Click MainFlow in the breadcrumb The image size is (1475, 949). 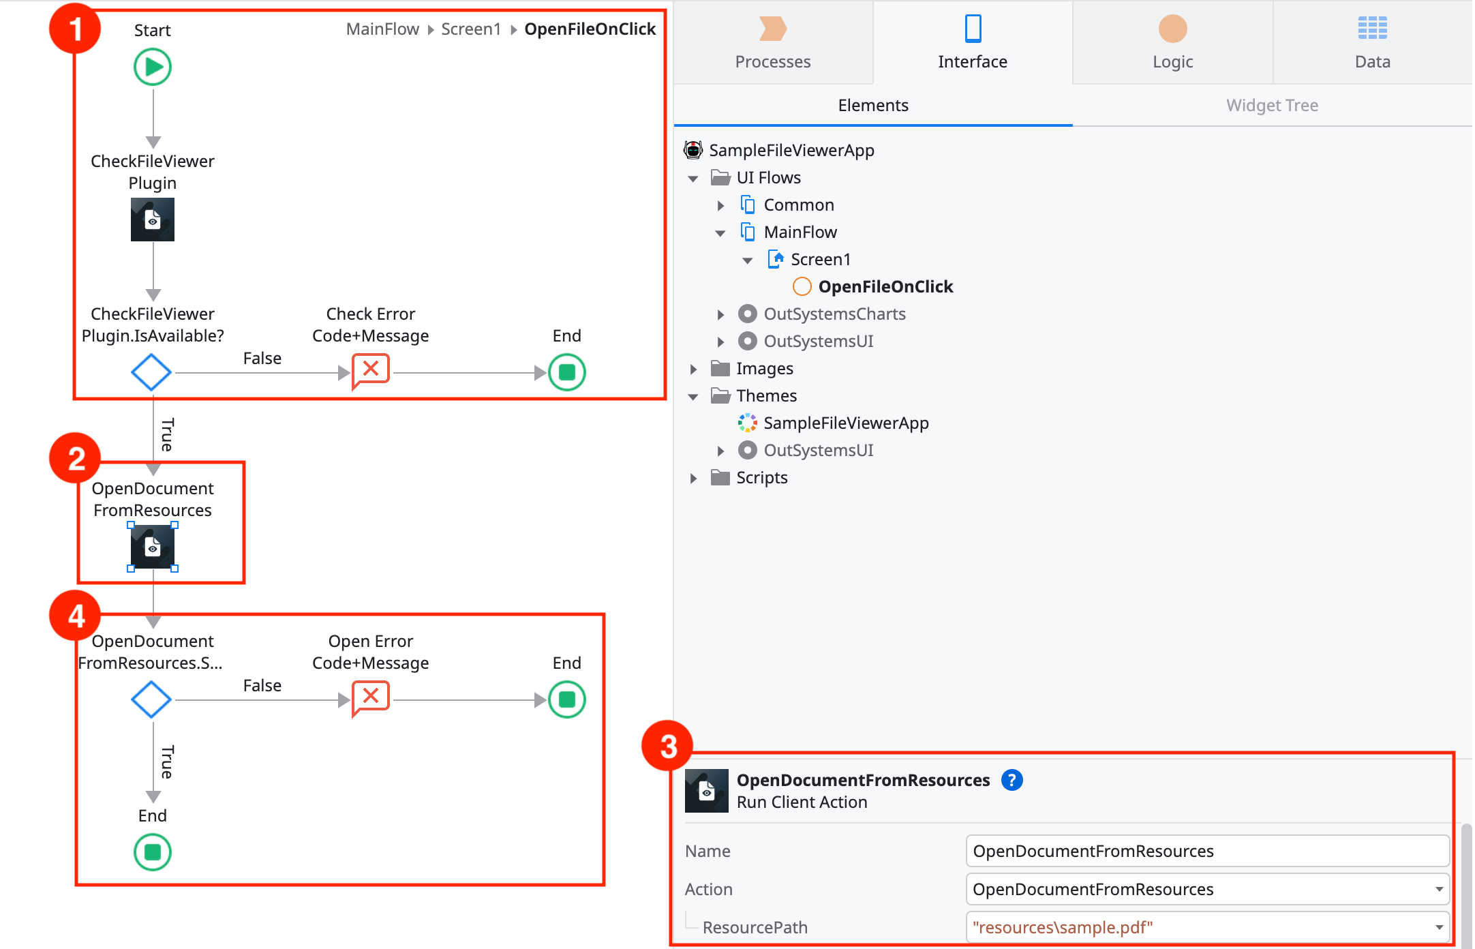[x=382, y=29]
